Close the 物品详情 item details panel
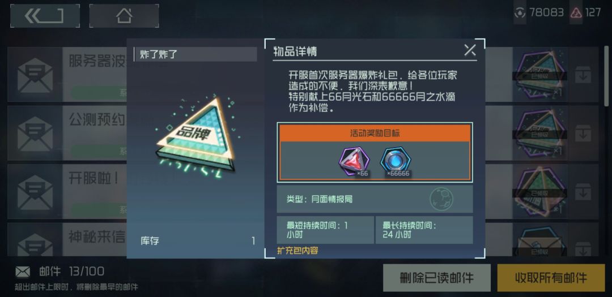Viewport: 612px width, 297px height. [470, 50]
